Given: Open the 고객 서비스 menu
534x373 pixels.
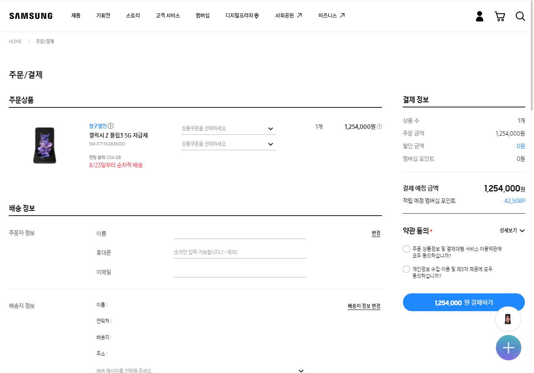Looking at the screenshot, I should pos(168,15).
